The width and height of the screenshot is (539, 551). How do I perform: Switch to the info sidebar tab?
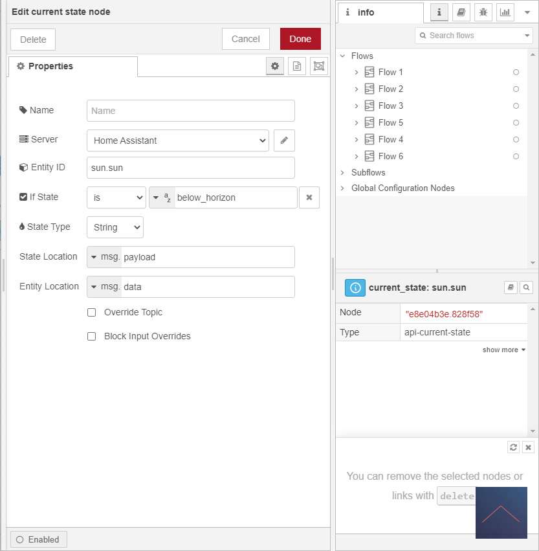[380, 12]
